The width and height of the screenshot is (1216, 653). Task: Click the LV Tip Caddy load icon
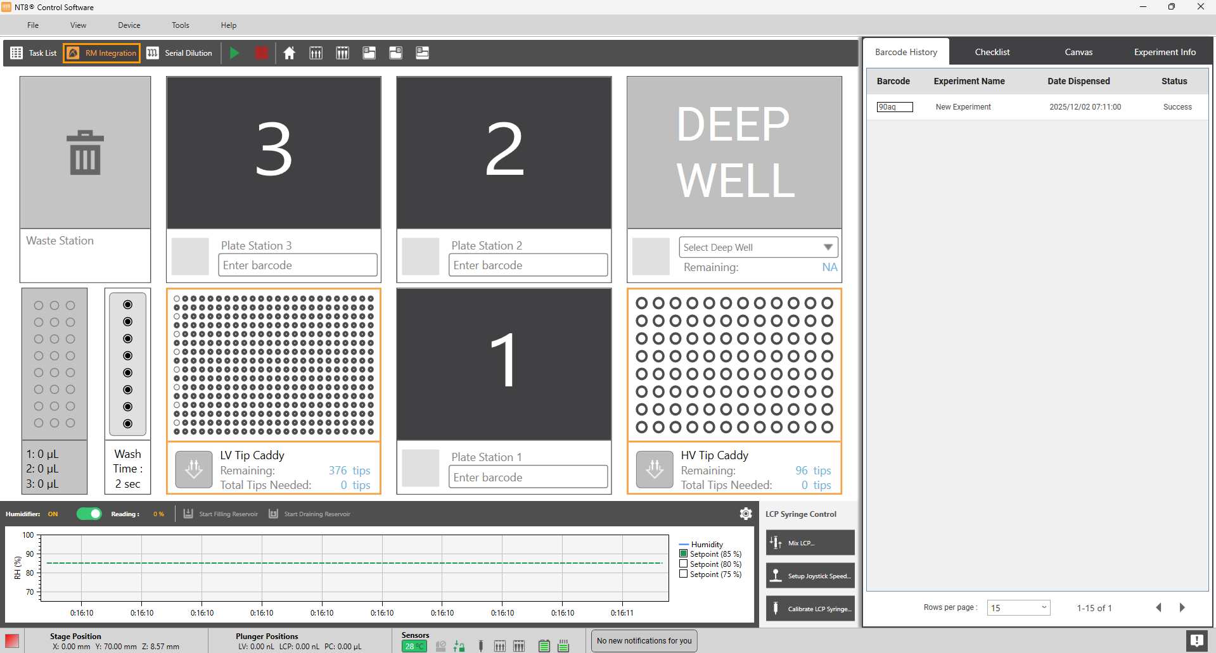194,469
